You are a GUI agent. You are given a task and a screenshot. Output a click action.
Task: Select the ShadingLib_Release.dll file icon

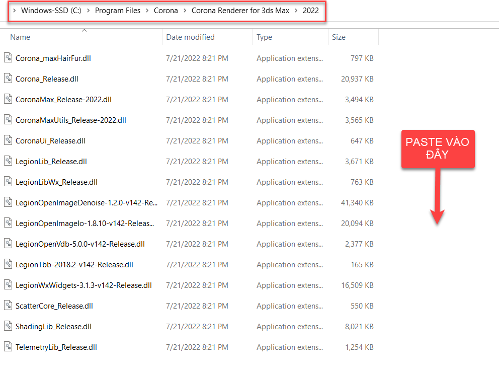click(x=8, y=326)
